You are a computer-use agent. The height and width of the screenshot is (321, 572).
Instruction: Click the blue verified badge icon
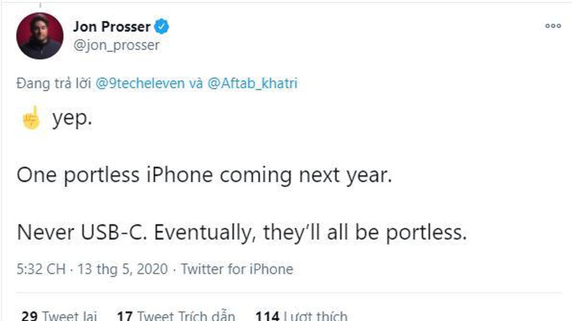[x=163, y=27]
